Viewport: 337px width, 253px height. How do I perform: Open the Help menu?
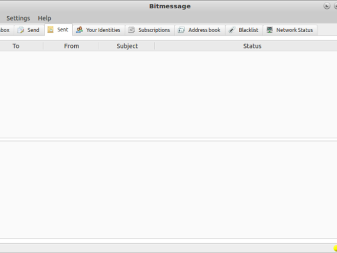click(44, 18)
